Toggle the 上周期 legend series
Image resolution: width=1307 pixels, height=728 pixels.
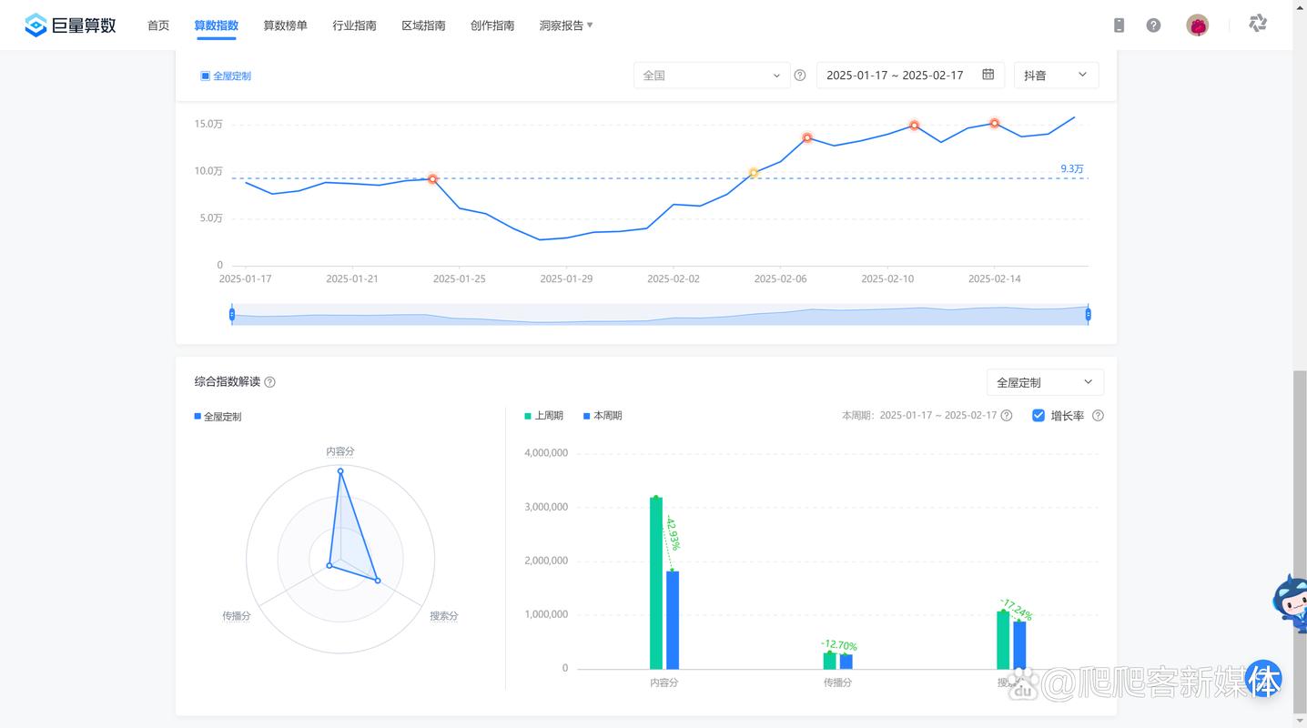[x=543, y=416]
